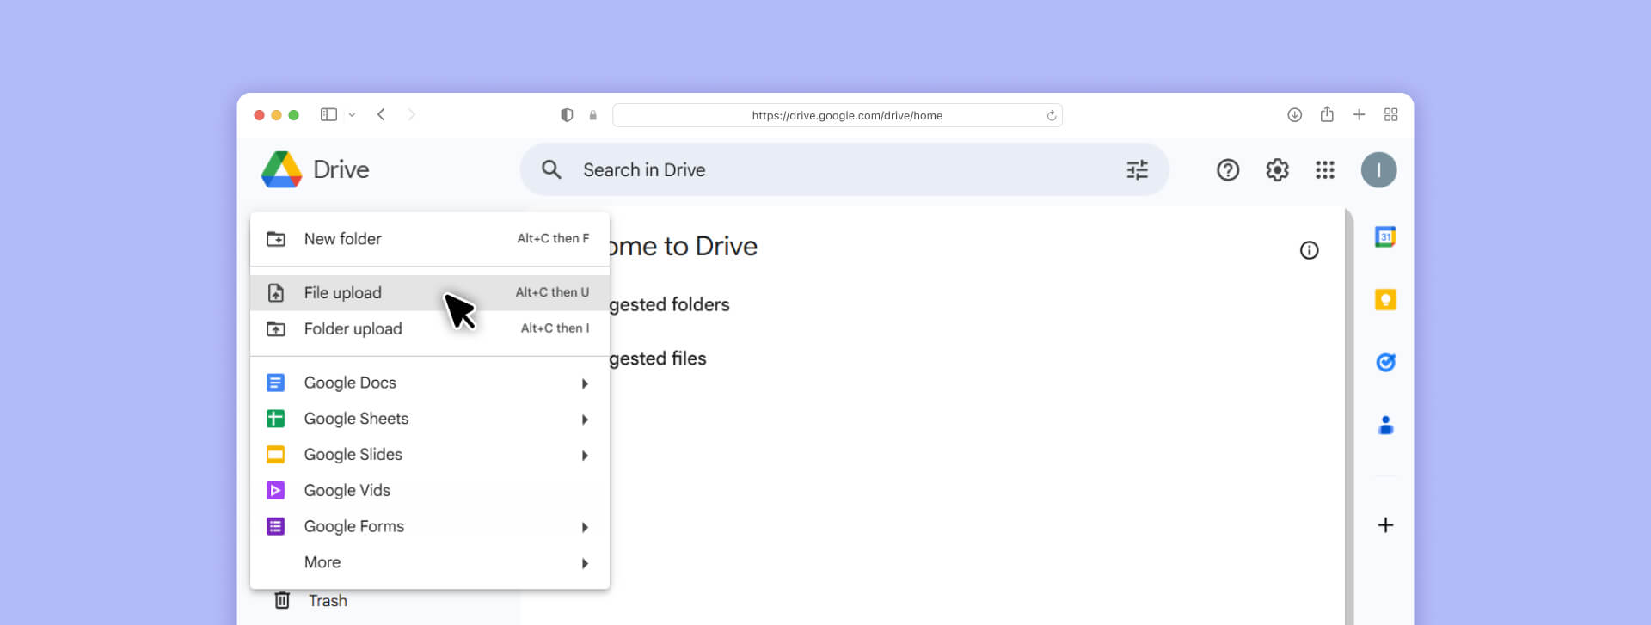This screenshot has width=1651, height=625.
Task: Click the Alt+C then I shortcut label
Action: [x=555, y=328]
